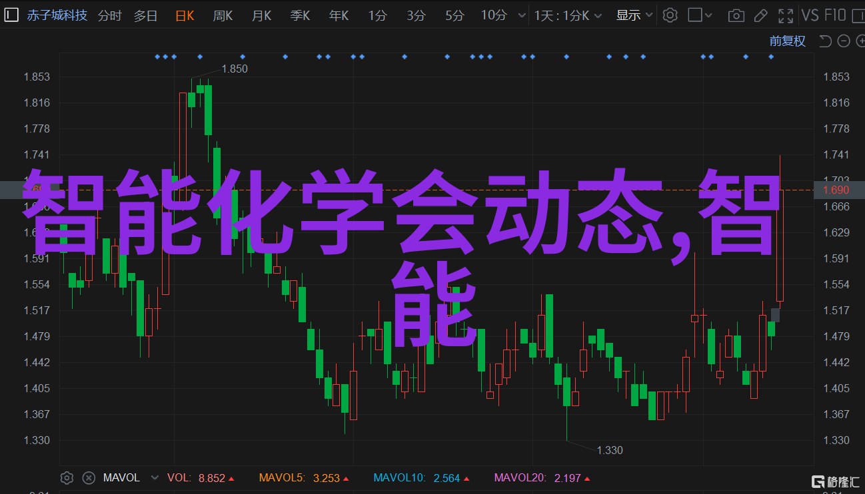
Task: Click the 赤子城科技 stock name
Action: (x=57, y=15)
